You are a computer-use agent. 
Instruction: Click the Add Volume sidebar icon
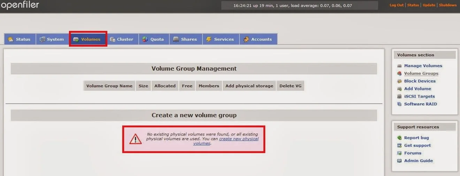[399, 89]
